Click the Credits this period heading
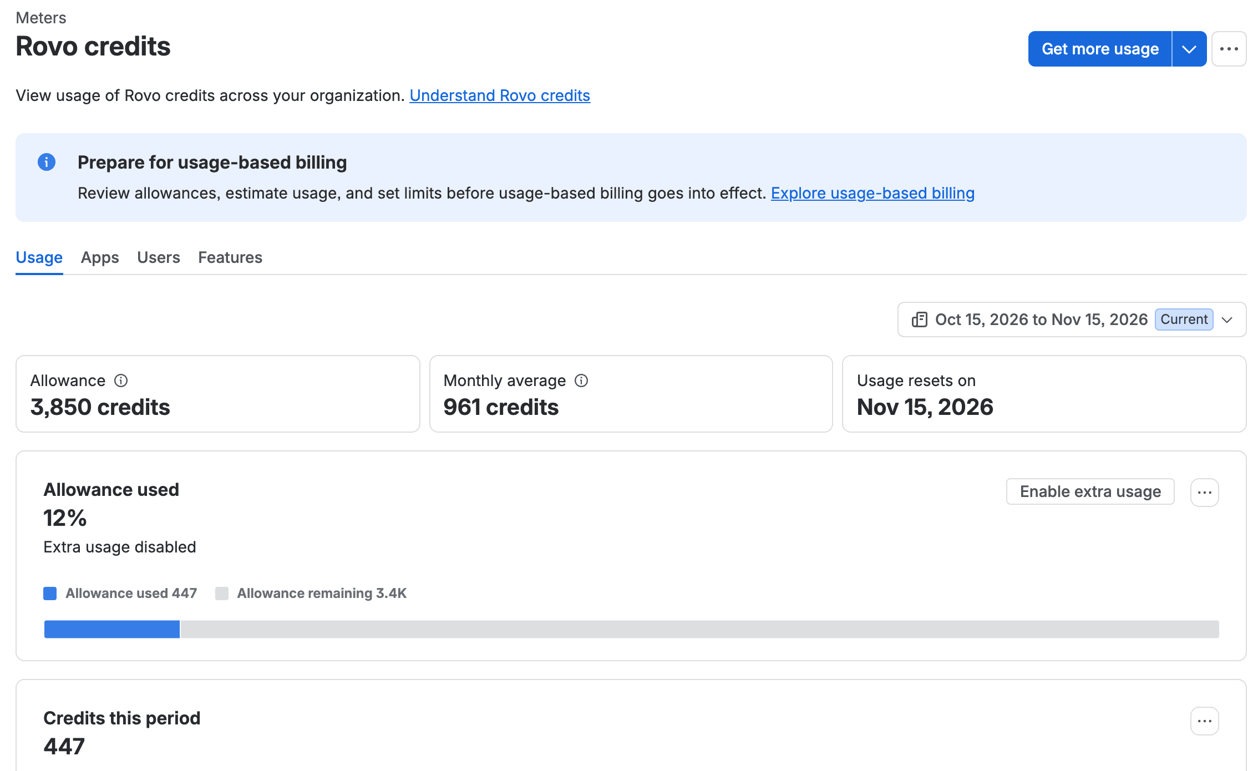 [x=122, y=718]
